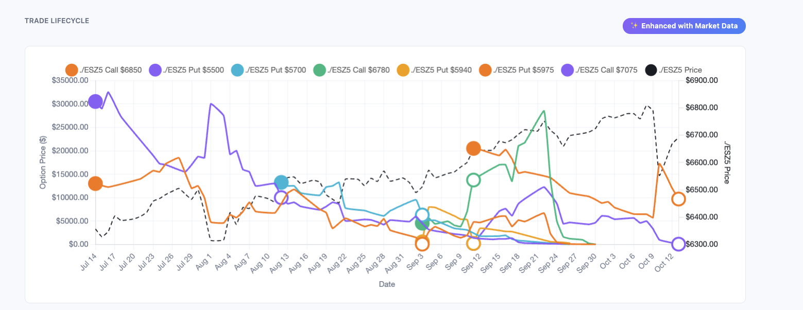Click the $35000.00 left axis label

69,80
